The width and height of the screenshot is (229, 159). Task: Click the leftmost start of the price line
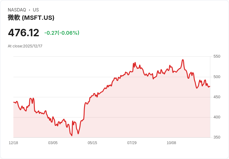(14, 102)
